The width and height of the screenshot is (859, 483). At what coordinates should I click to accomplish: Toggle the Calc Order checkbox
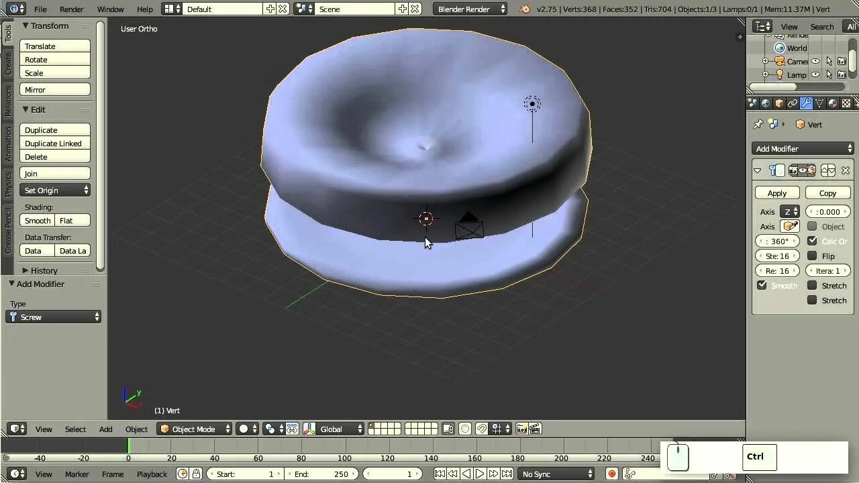812,241
